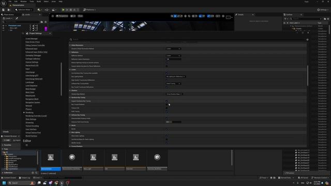Open the Perspective viewport mode button
331x186 pixels.
click(62, 16)
